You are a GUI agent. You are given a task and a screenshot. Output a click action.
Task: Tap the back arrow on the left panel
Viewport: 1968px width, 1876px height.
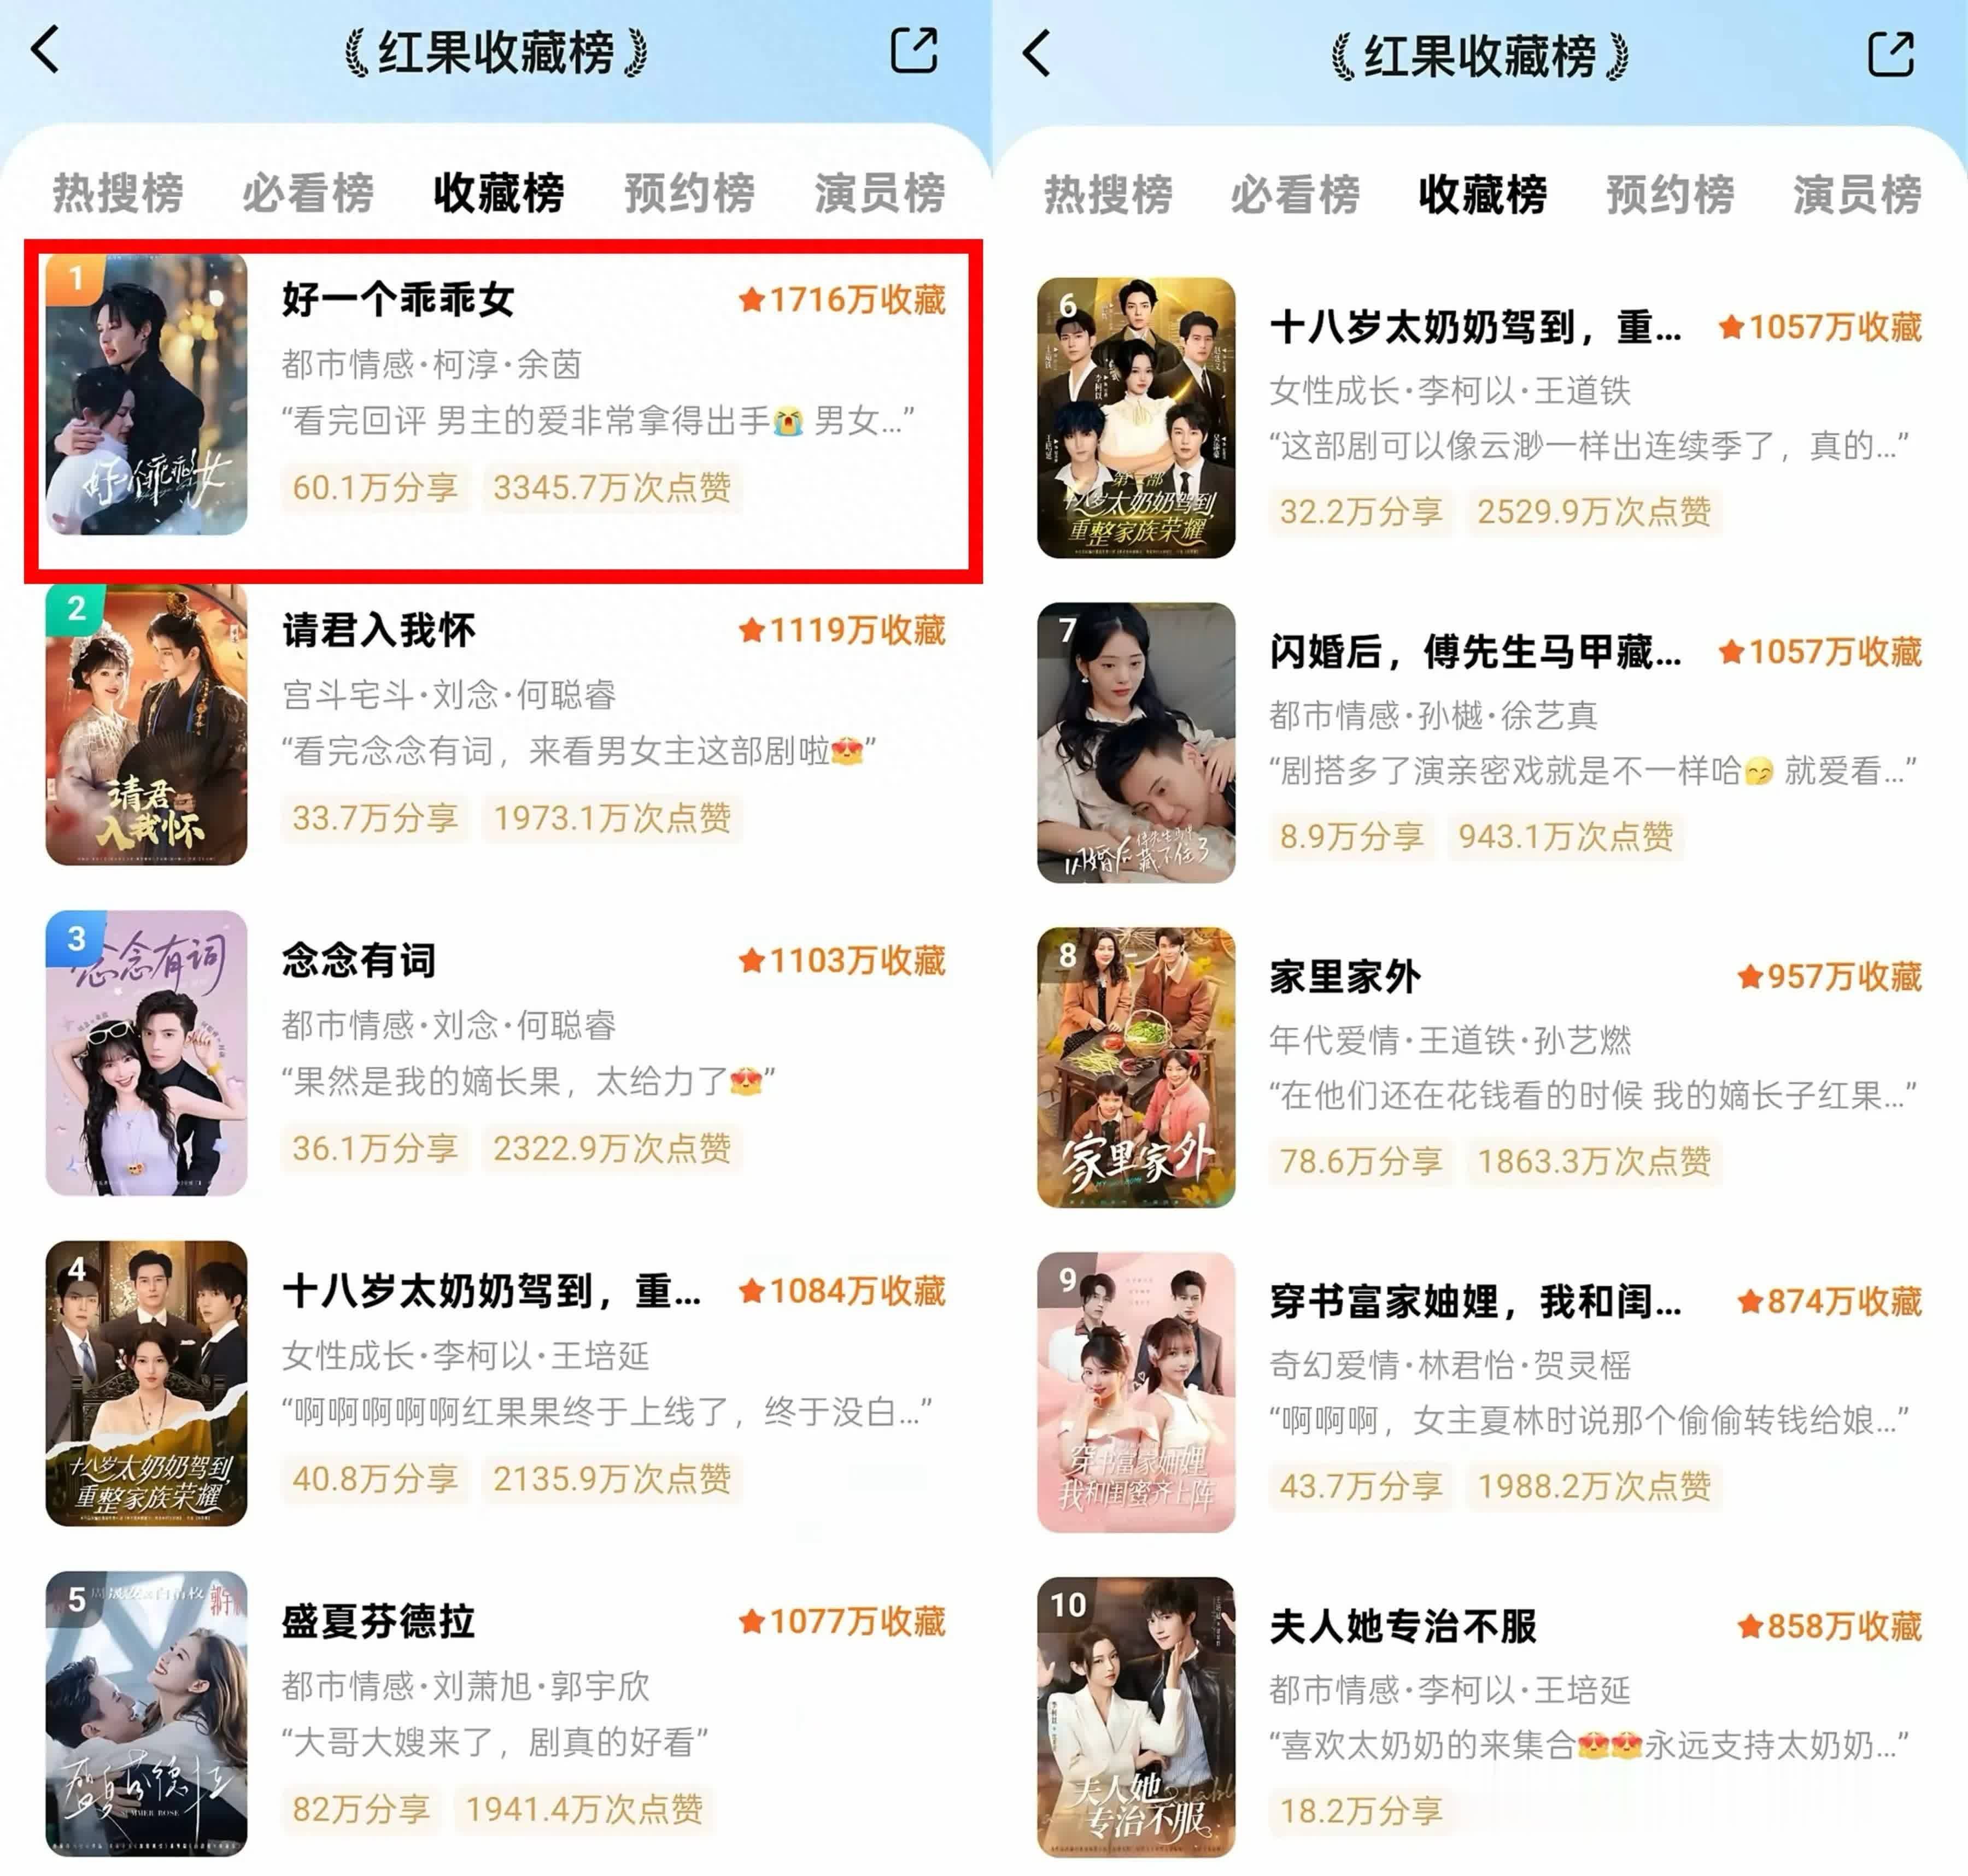coord(46,50)
